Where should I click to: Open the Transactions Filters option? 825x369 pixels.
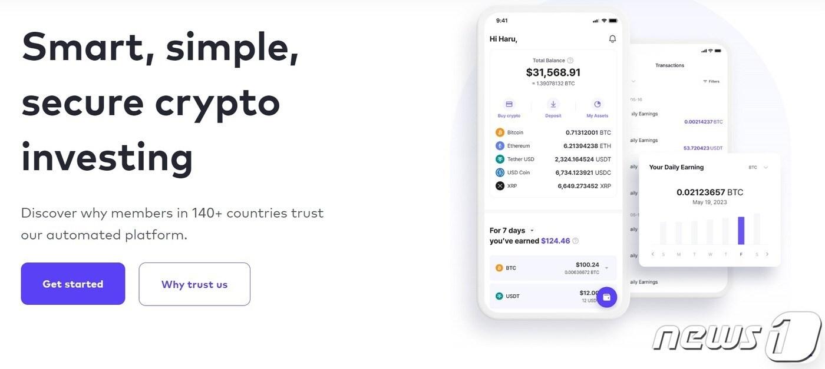tap(711, 81)
